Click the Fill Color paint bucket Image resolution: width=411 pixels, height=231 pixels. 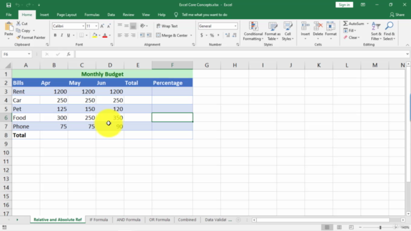(94, 35)
